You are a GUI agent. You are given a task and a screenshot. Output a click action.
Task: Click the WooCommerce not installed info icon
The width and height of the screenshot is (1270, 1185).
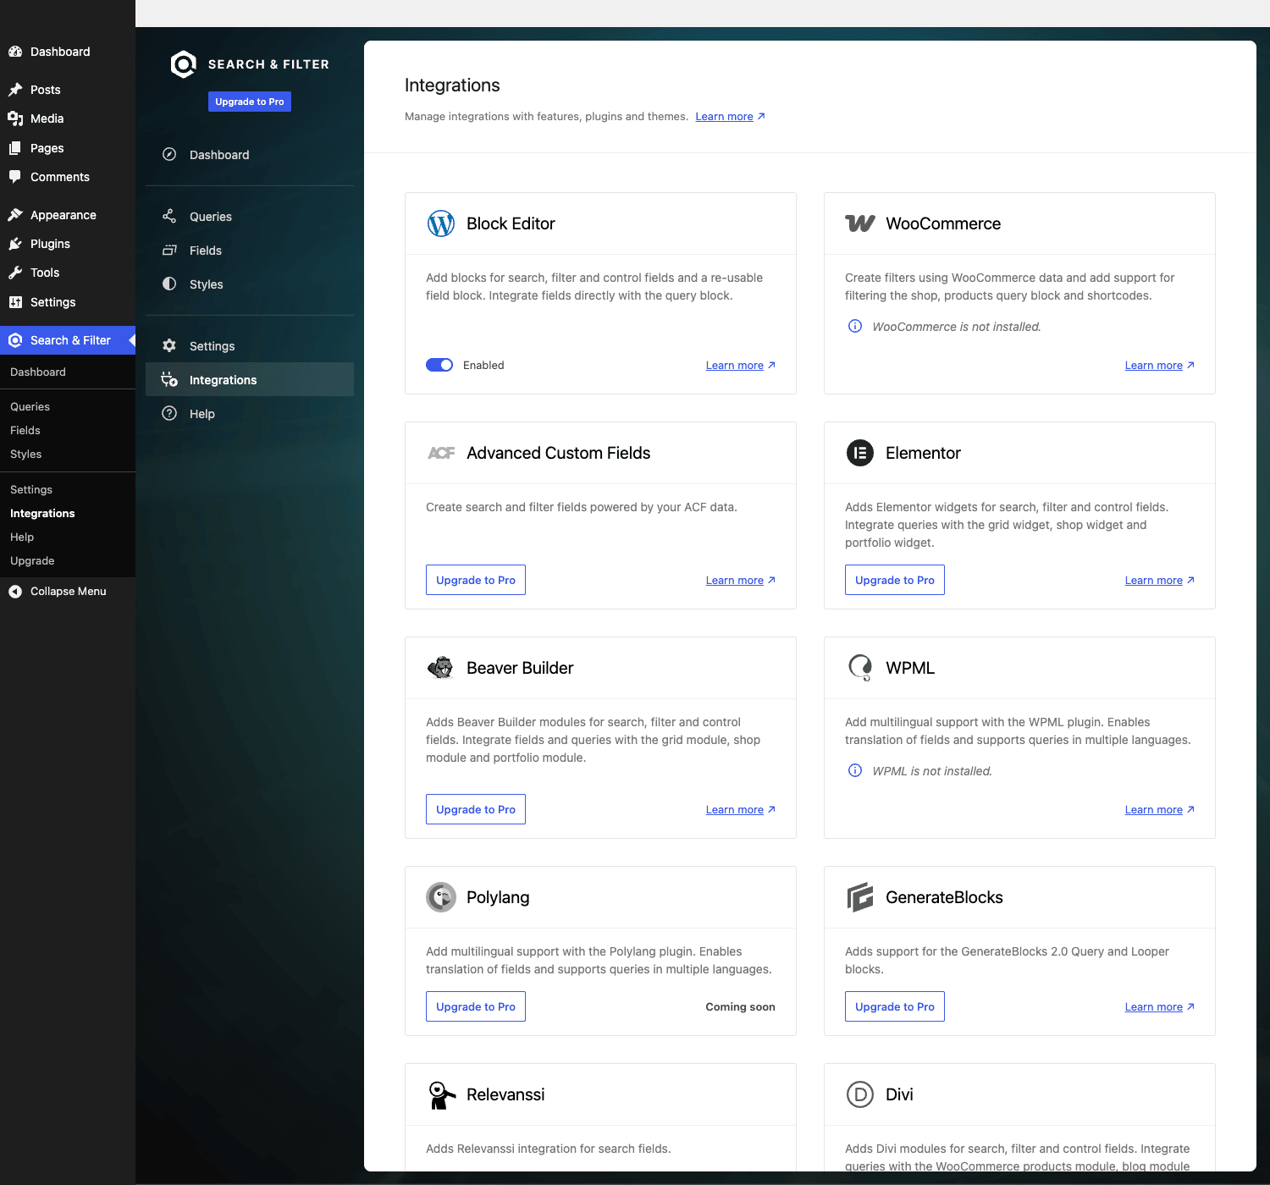(x=855, y=326)
